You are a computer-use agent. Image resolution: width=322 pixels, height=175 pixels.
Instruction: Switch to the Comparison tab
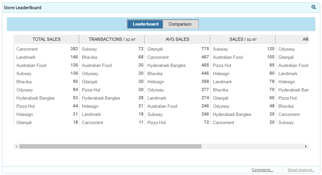click(180, 24)
